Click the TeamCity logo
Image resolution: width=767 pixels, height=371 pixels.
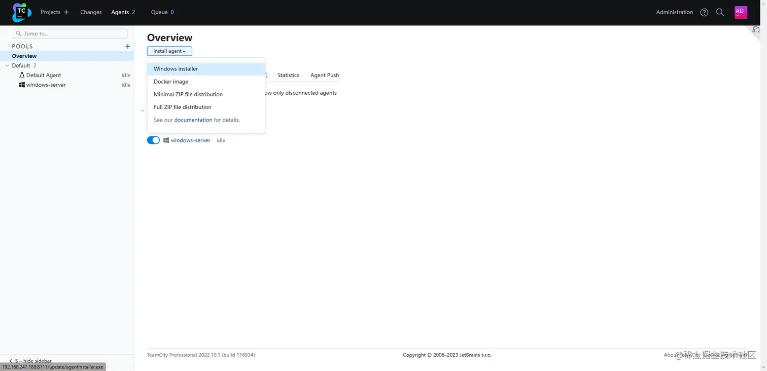(x=22, y=12)
